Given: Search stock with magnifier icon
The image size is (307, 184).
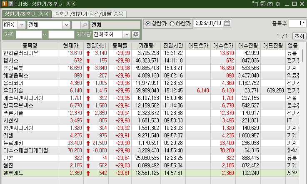Looking at the screenshot, I should pyautogui.click(x=85, y=25).
